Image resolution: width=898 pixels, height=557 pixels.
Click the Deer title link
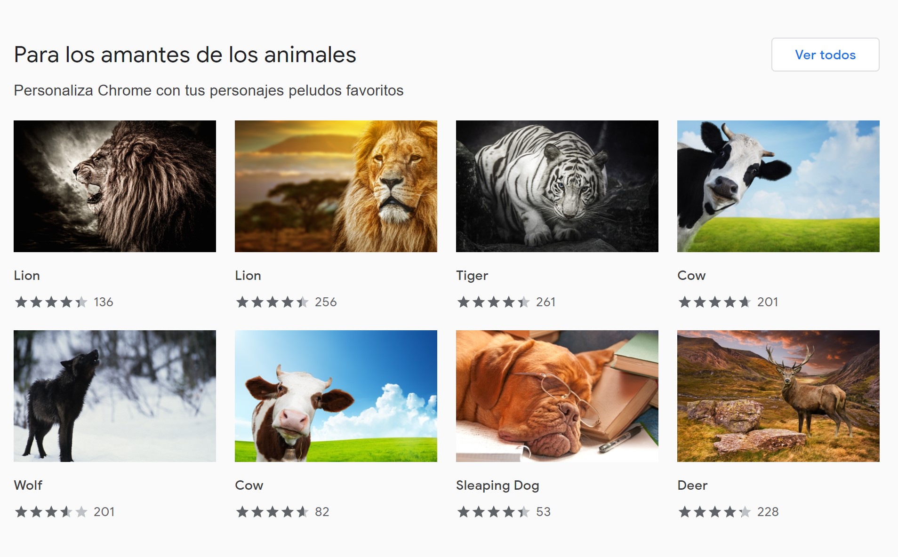[x=692, y=485]
